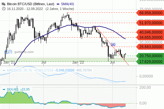The width and height of the screenshot is (164, 109).
Task: Click the MACD legend dash marker
Action: [x=4, y=71]
